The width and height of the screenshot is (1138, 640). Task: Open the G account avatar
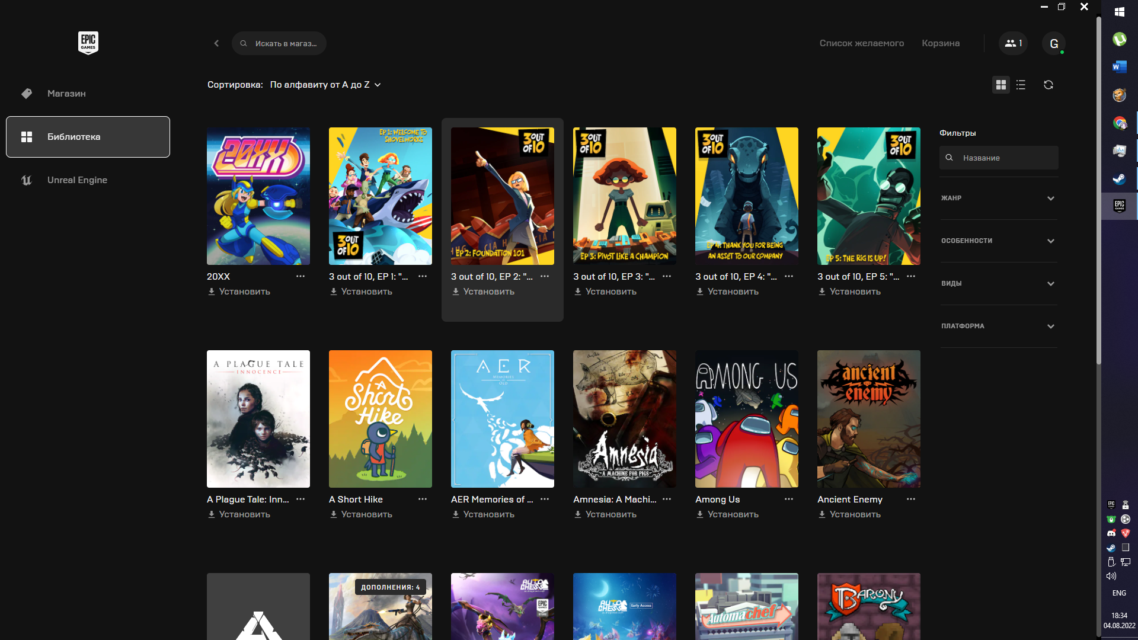[1054, 43]
